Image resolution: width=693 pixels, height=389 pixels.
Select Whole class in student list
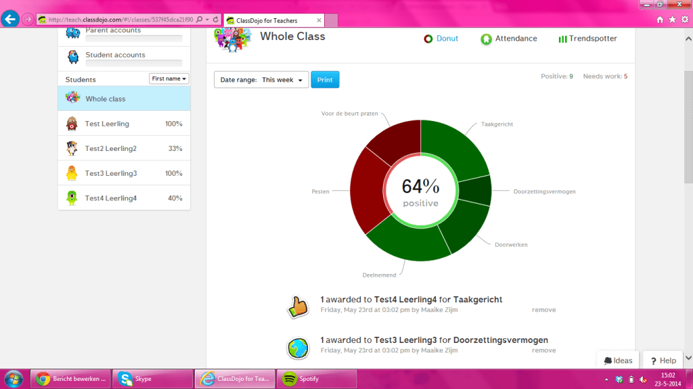tap(124, 99)
